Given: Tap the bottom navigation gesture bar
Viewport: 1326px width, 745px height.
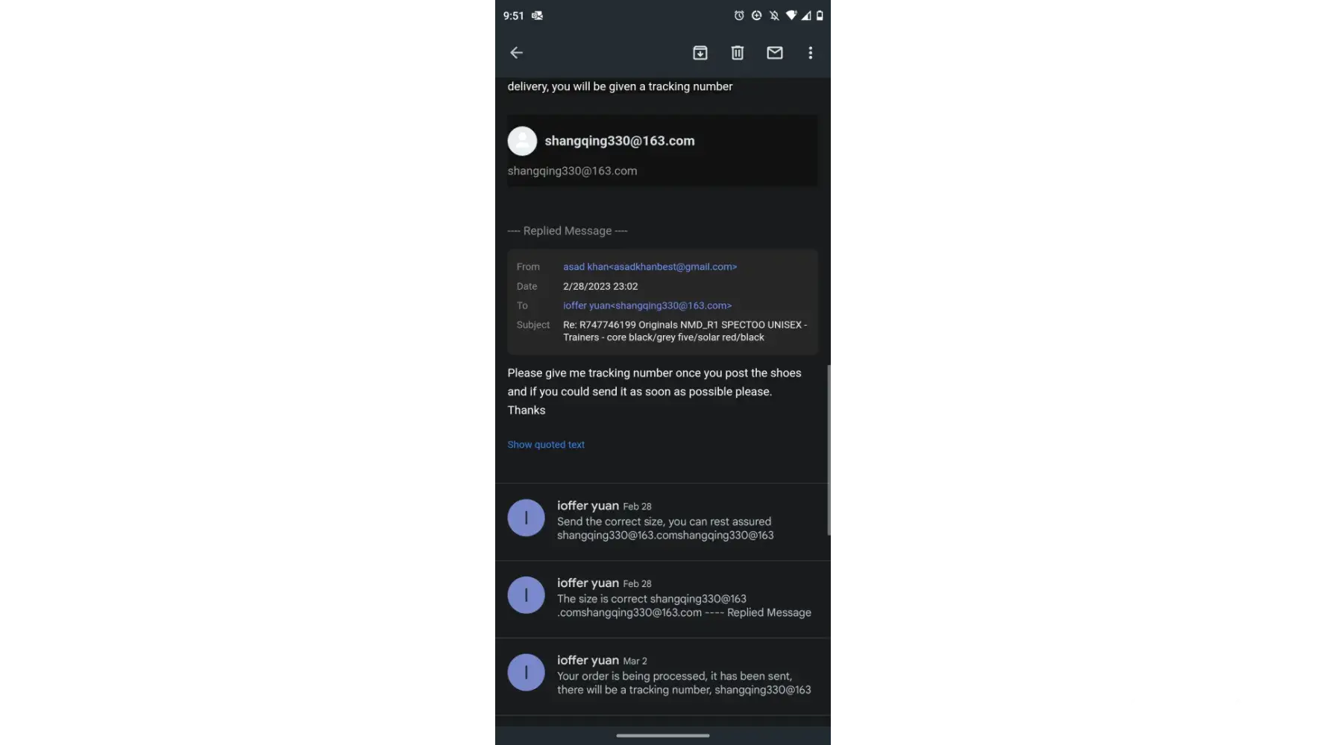Looking at the screenshot, I should [x=662, y=735].
